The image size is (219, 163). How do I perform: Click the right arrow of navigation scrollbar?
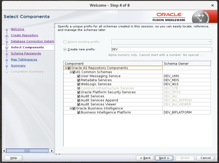pos(52,151)
